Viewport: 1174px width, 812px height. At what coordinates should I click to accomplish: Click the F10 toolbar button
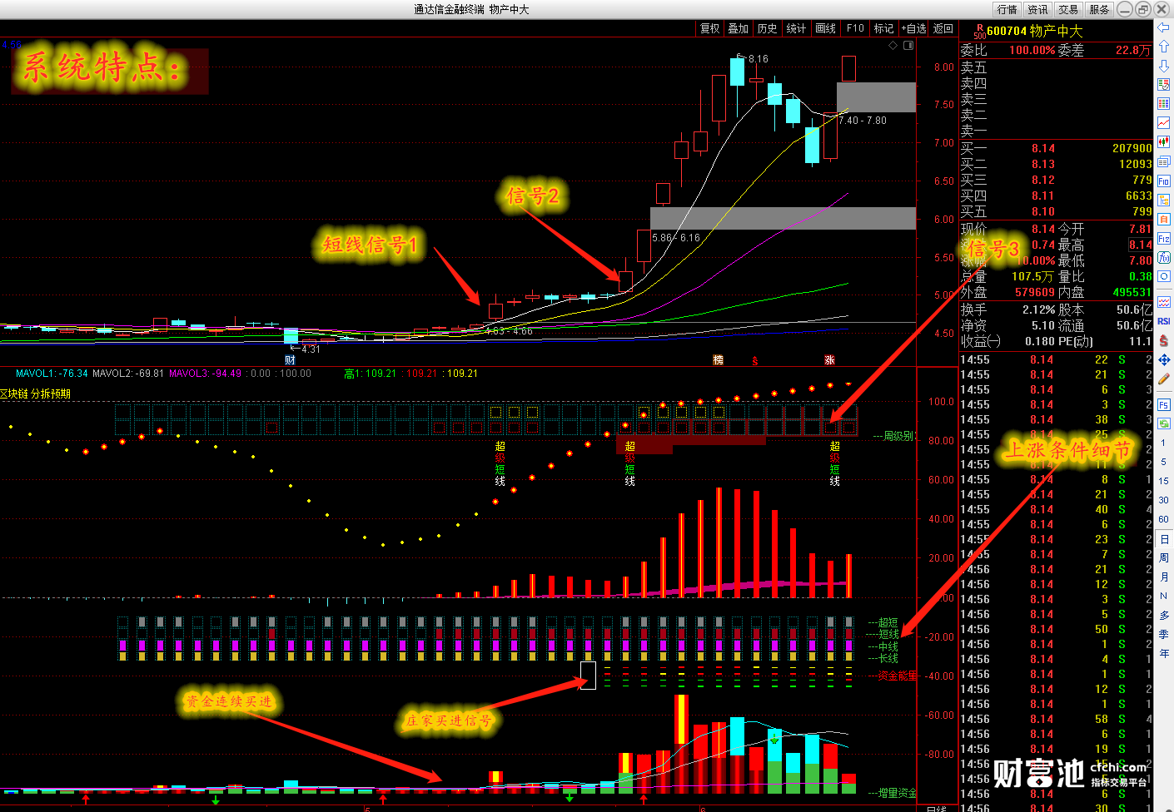click(855, 28)
